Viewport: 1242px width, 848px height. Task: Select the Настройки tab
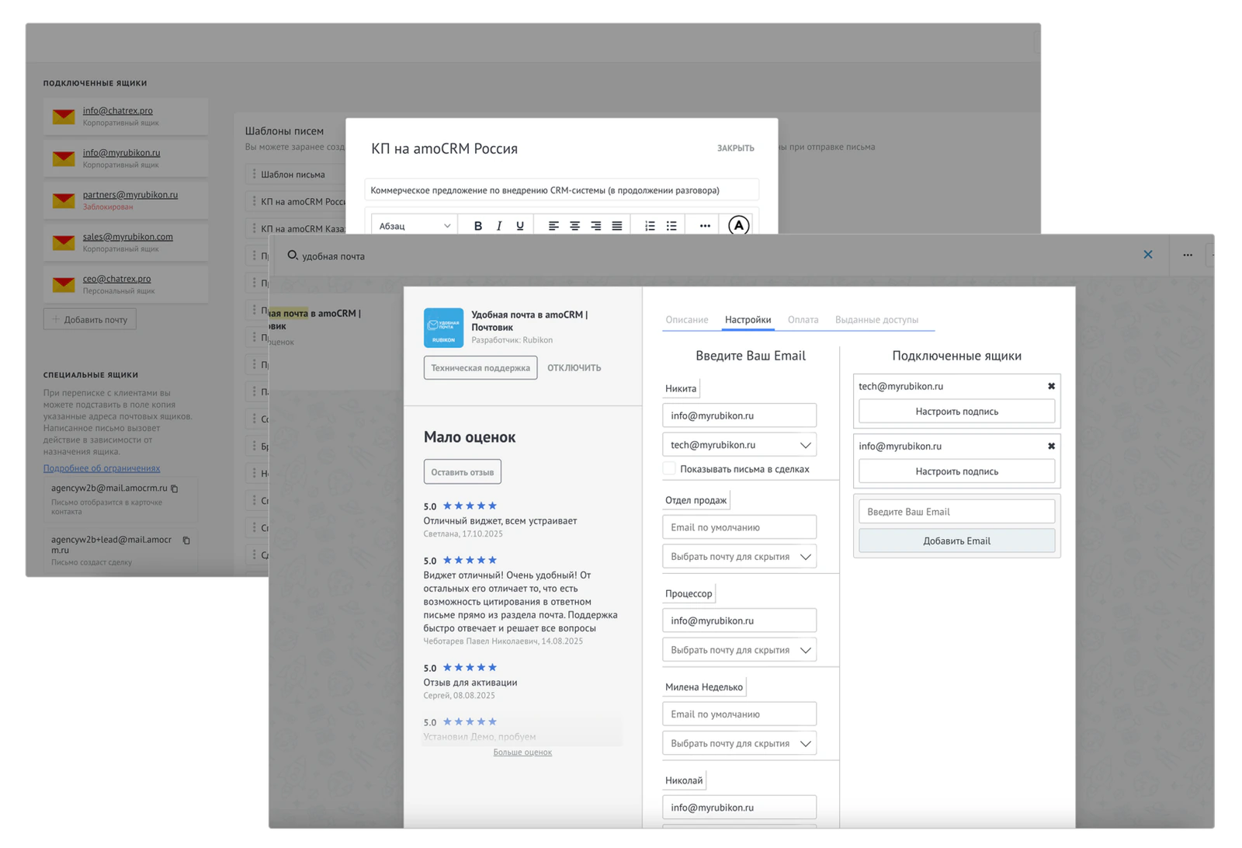click(748, 320)
